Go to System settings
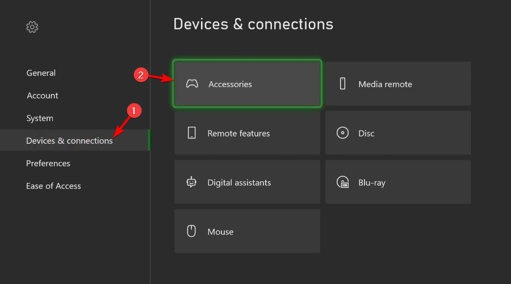 40,118
